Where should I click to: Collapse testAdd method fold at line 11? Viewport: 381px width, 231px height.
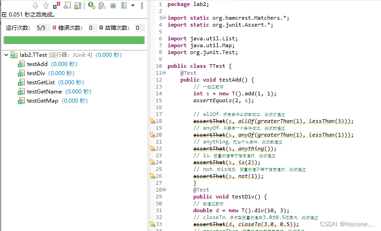click(164, 73)
